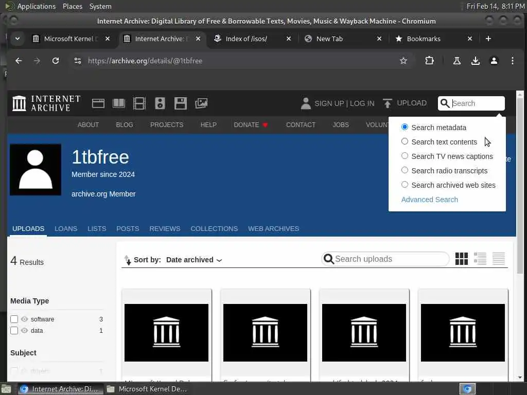Open the Video film-strip icon
The height and width of the screenshot is (395, 527).
pos(139,103)
